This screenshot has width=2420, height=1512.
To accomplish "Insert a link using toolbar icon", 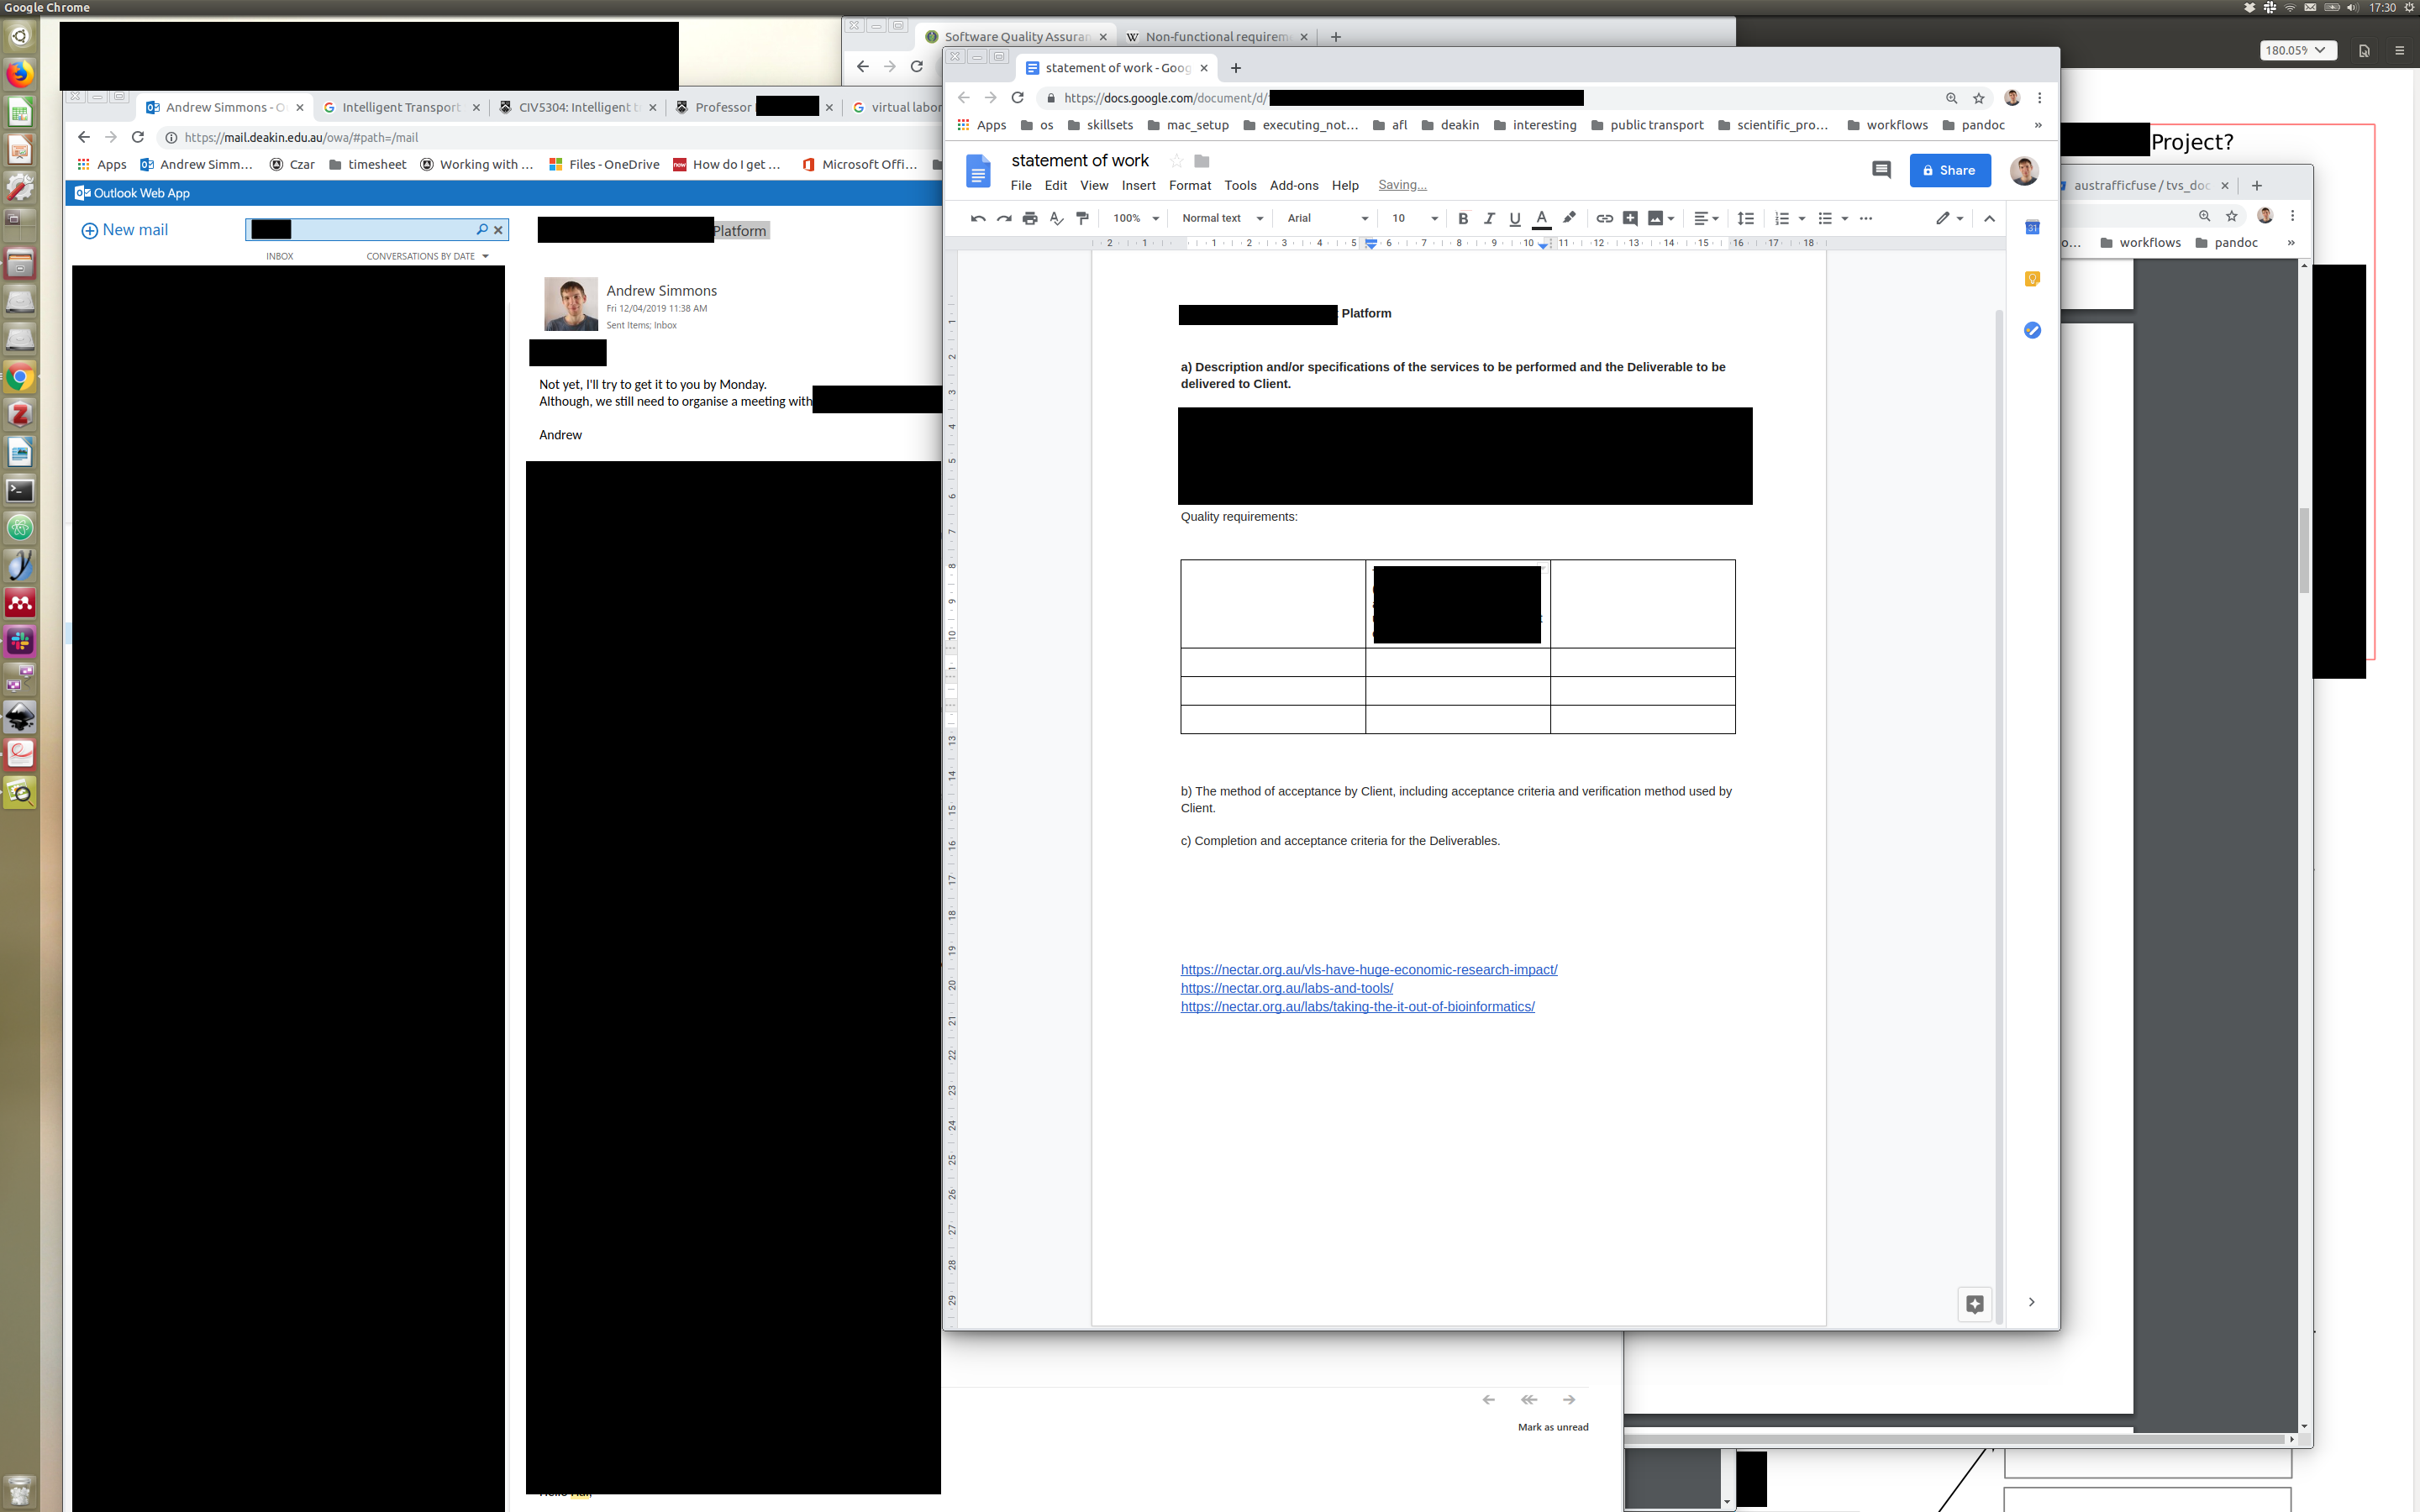I will coord(1604,218).
